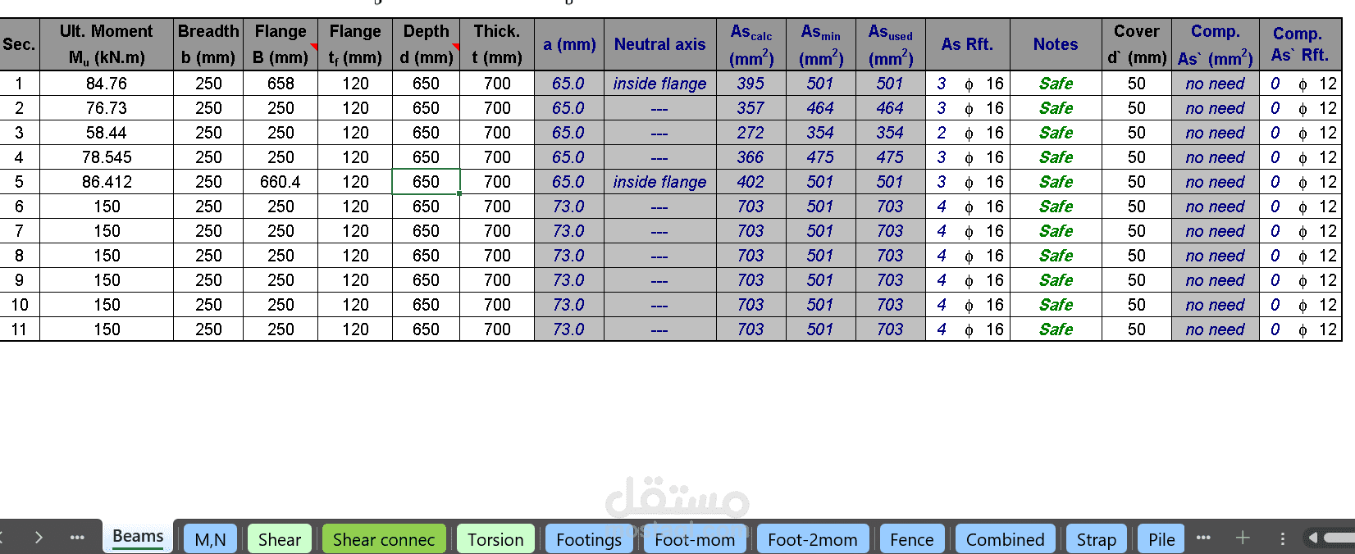Image resolution: width=1355 pixels, height=554 pixels.
Task: Click As calc value 357
Action: pyautogui.click(x=750, y=108)
